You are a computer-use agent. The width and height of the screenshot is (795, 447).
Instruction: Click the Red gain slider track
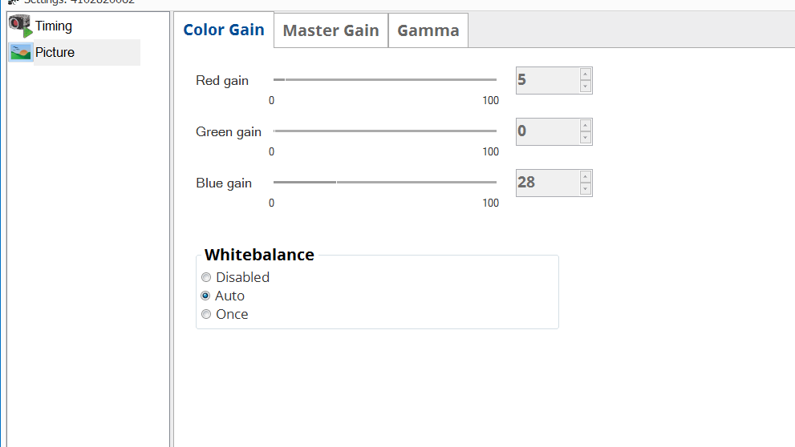pyautogui.click(x=385, y=80)
